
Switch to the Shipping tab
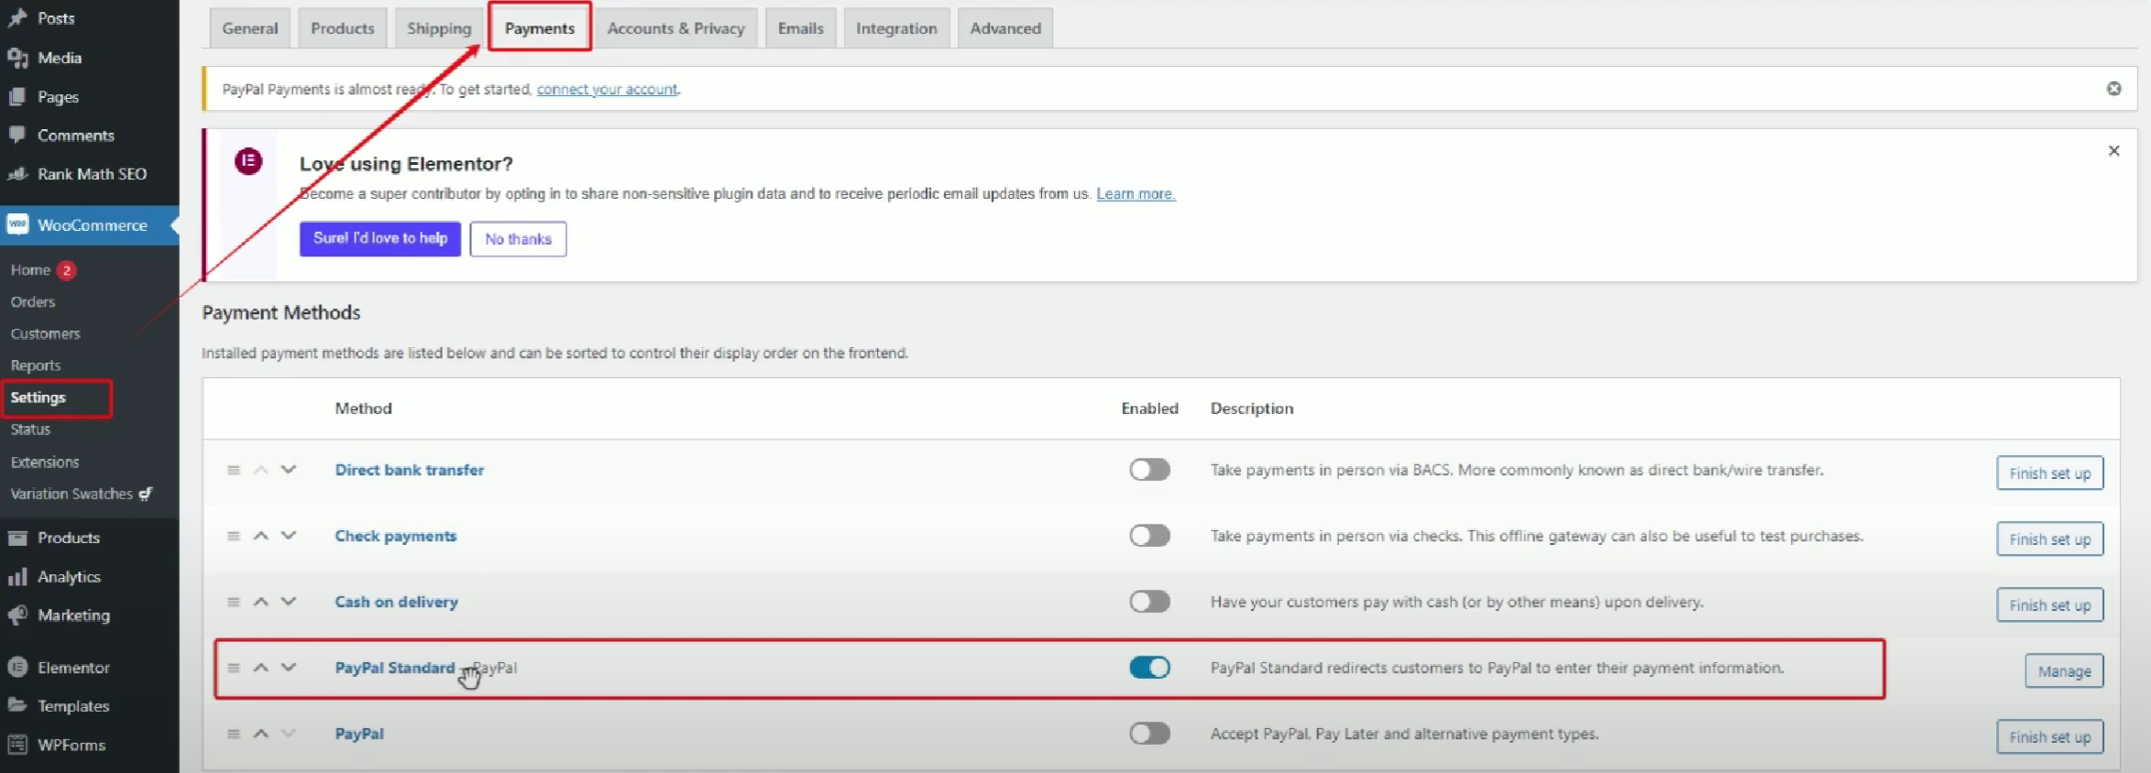coord(439,28)
